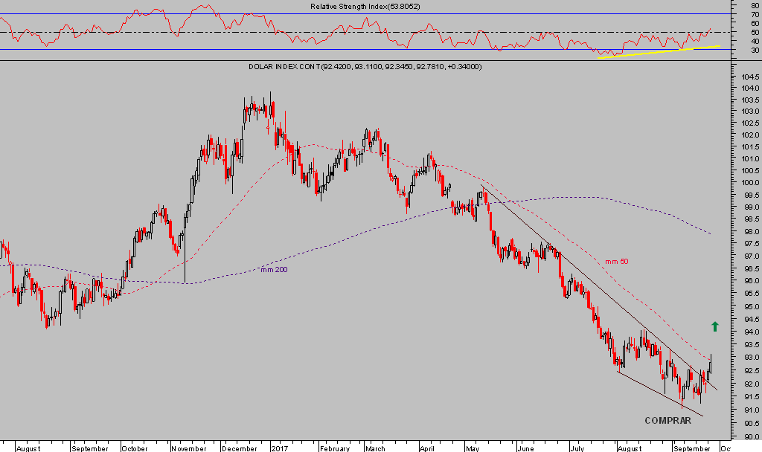Viewport: 762px width, 452px height.
Task: Click the July label on time axis
Action: [x=577, y=448]
